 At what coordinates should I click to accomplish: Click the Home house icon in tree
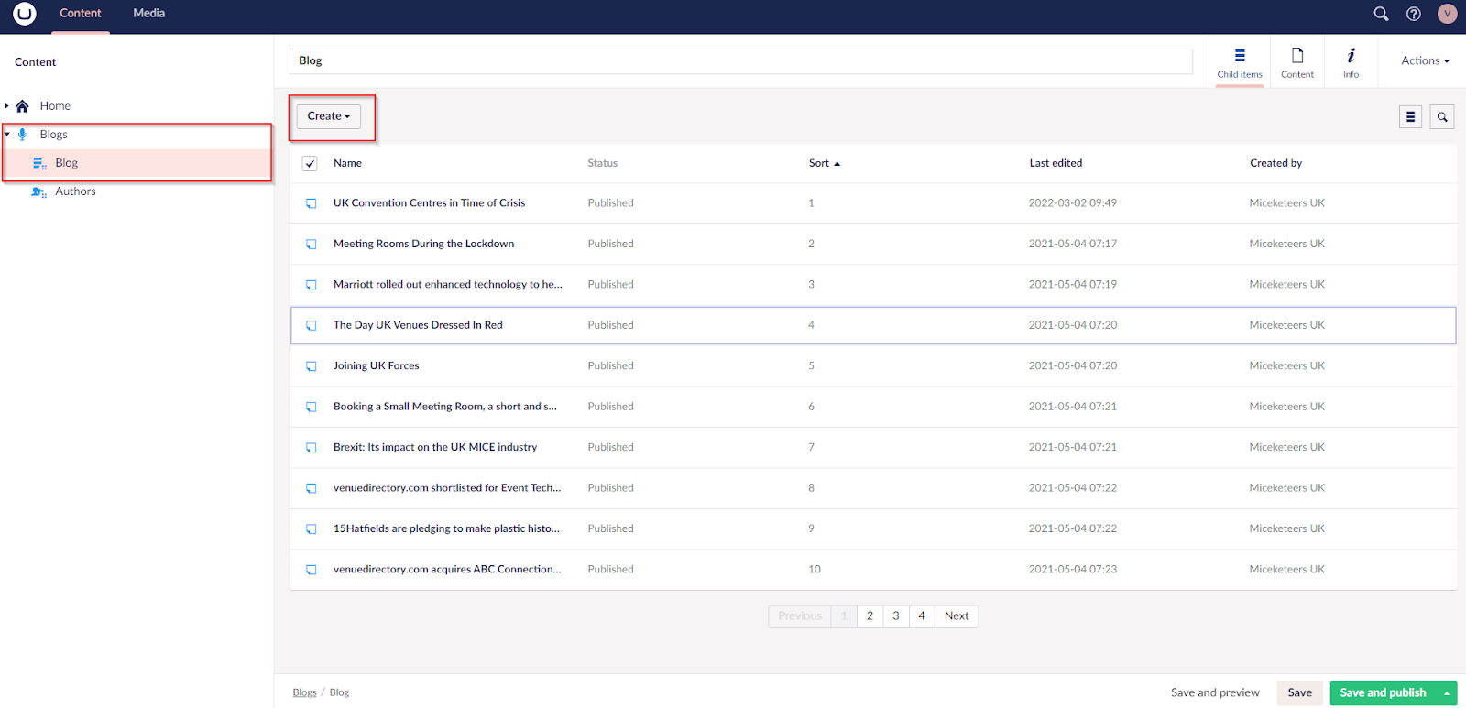[x=23, y=106]
